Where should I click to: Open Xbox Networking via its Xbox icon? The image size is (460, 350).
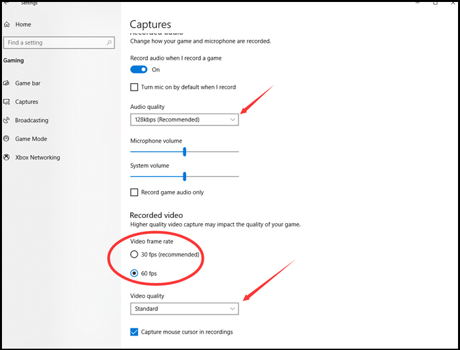(7, 158)
